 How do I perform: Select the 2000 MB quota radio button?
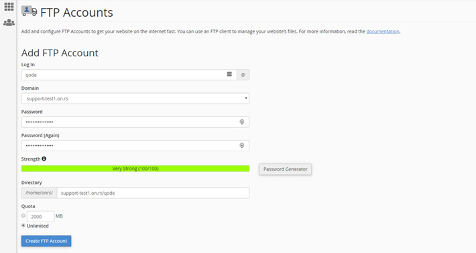click(x=23, y=216)
